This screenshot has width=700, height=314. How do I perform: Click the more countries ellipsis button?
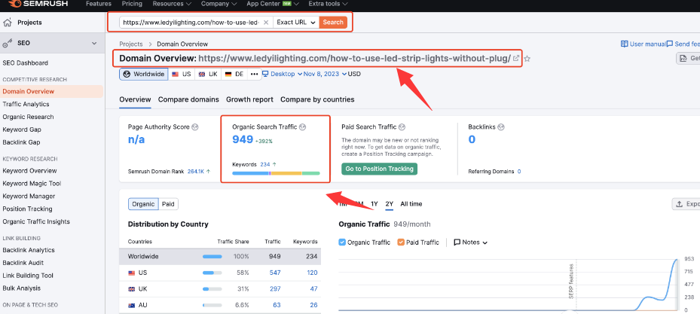point(254,74)
